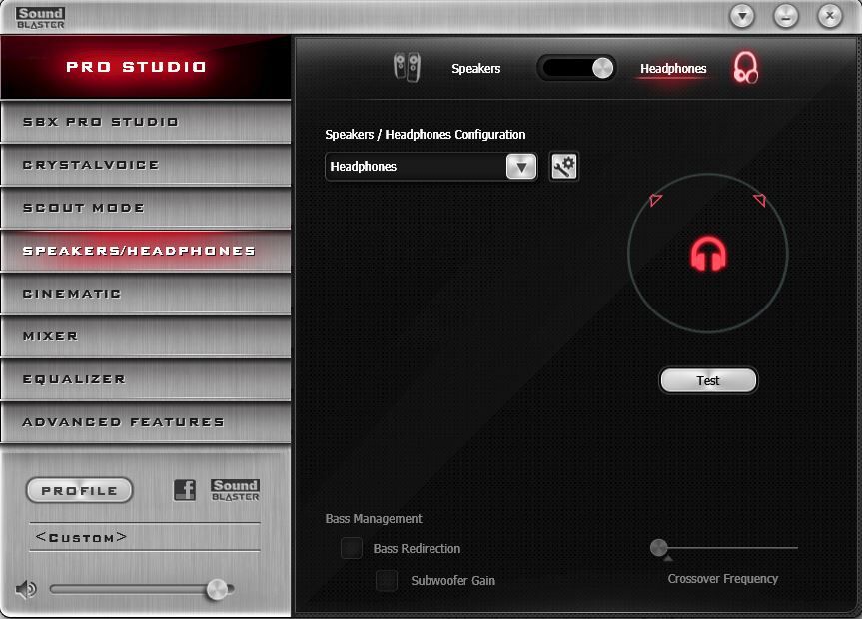This screenshot has height=619, width=862.
Task: Click the Pro Studio header banner
Action: [146, 67]
